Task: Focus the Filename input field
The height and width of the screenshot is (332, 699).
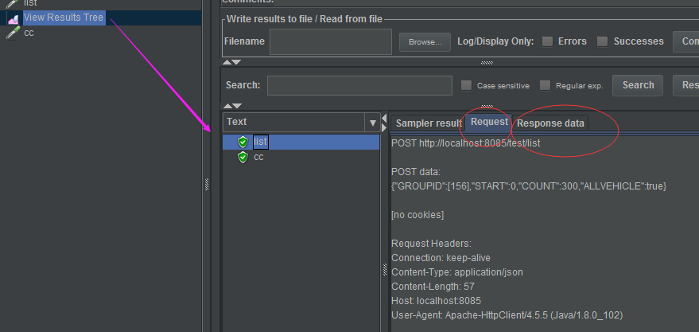Action: pyautogui.click(x=331, y=42)
